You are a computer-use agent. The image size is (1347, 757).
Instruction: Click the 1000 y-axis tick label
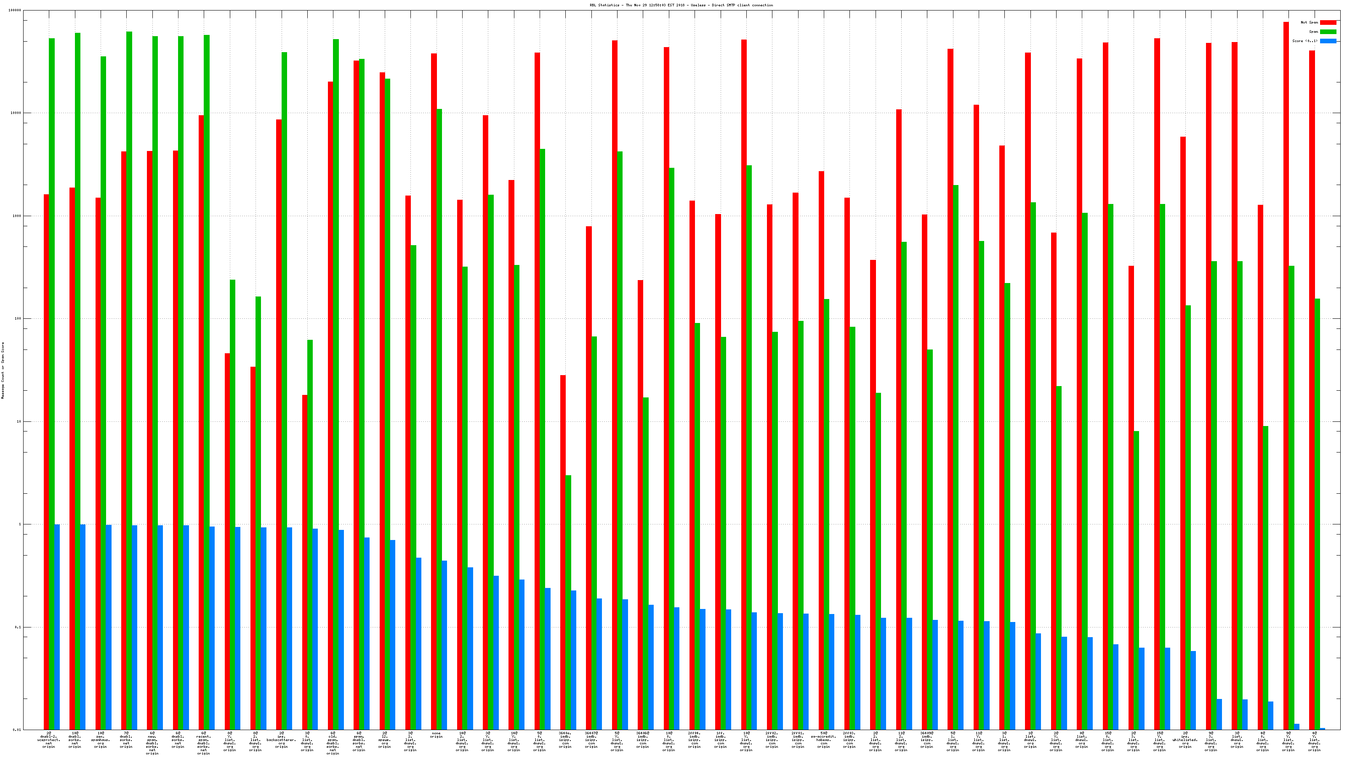point(16,216)
